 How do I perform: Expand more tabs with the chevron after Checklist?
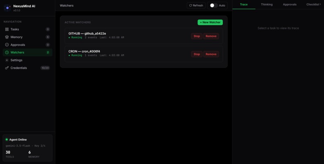320,4
